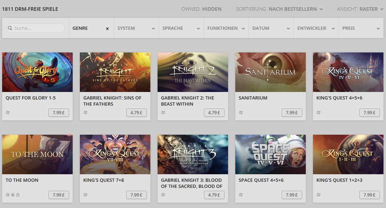Open the KING'S QUEST 7+8 title link
The image size is (386, 208).
103,180
